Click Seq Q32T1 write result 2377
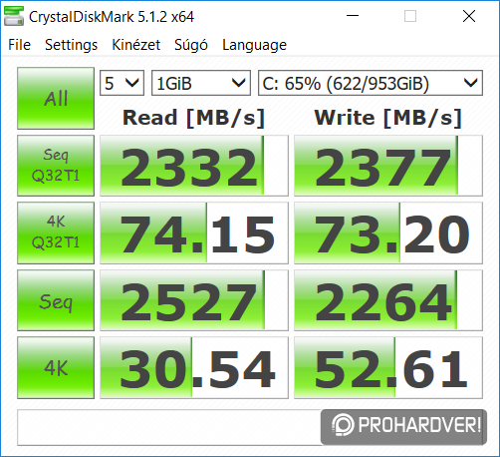 click(388, 166)
